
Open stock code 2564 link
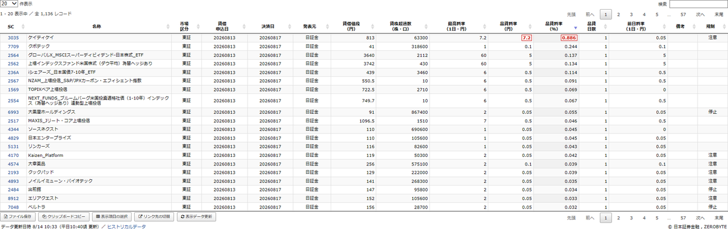[x=13, y=55]
